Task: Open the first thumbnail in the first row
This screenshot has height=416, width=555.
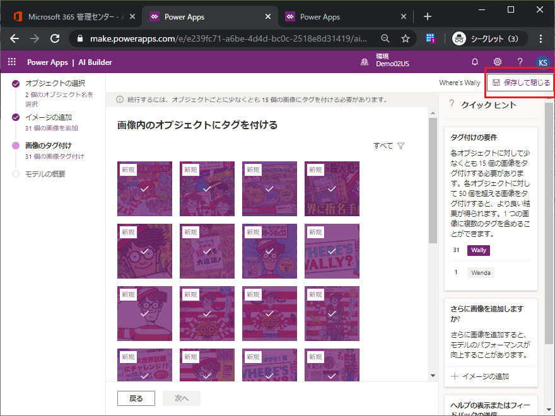Action: tap(145, 189)
